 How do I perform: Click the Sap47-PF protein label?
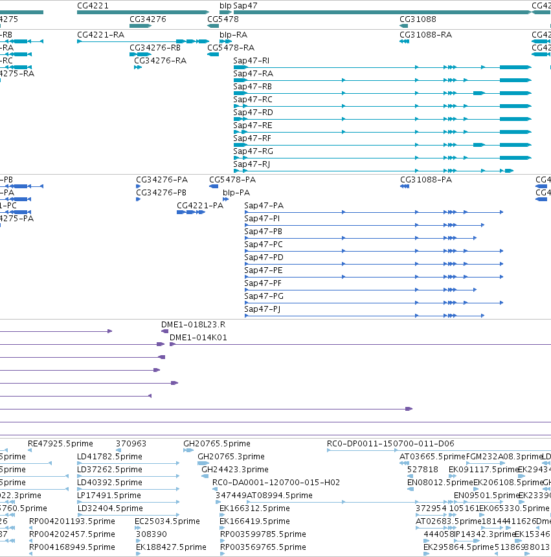(x=263, y=283)
